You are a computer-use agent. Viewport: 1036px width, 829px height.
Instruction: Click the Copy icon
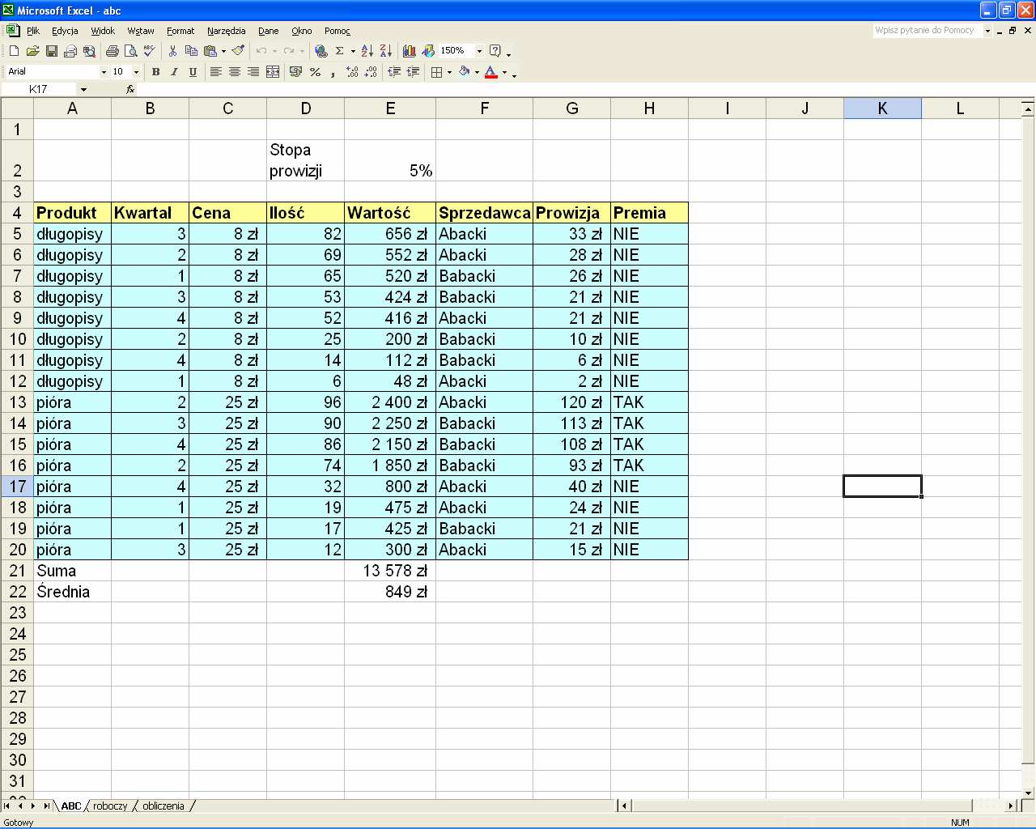(191, 51)
